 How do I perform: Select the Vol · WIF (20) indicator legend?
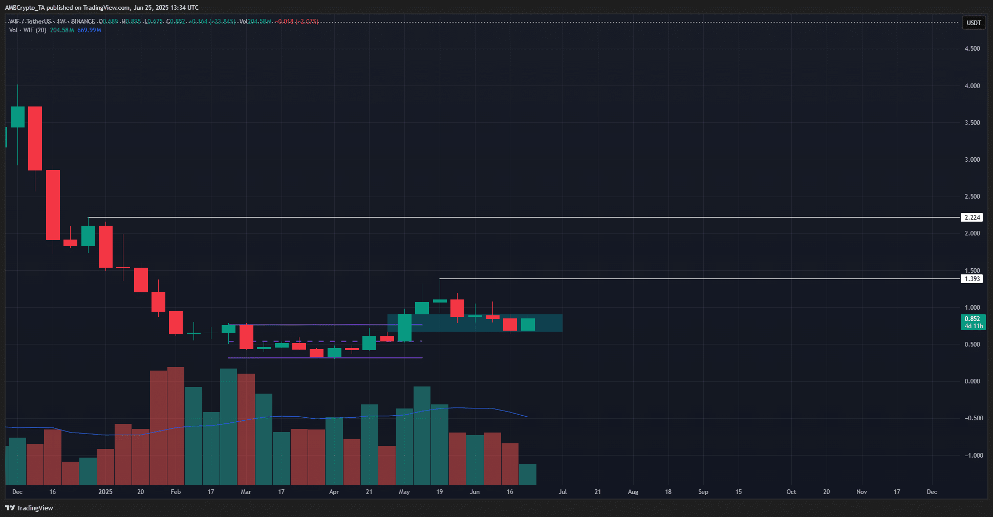[29, 30]
